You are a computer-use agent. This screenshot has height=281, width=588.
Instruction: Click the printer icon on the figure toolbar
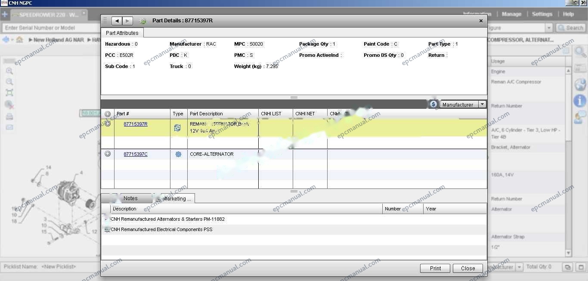[9, 117]
